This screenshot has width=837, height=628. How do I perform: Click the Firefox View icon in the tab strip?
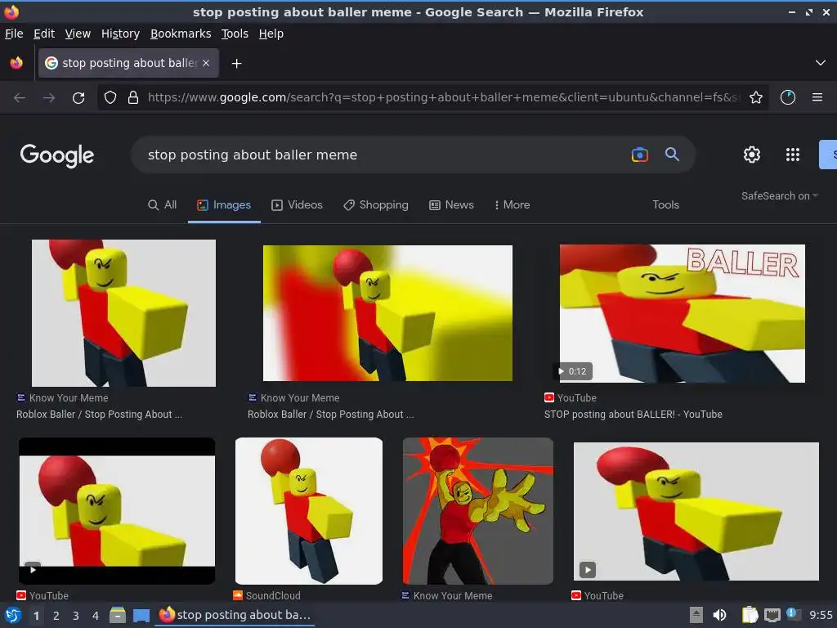(16, 63)
